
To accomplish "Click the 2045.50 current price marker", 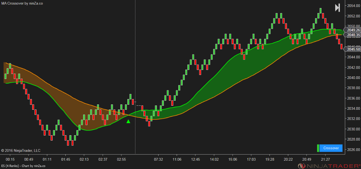I will point(352,49).
